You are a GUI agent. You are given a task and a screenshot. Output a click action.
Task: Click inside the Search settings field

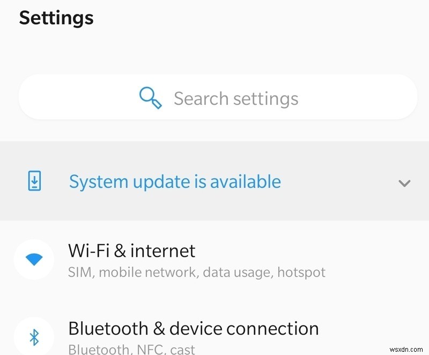coord(236,98)
